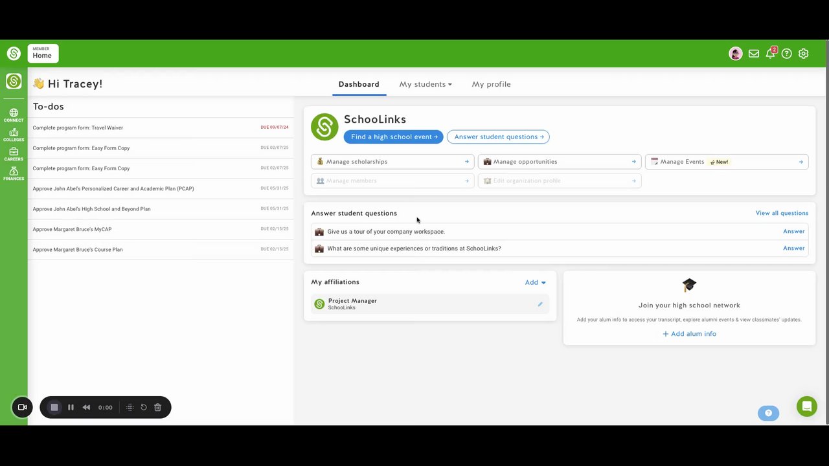
Task: Click the camera toggle in the recorder
Action: [x=22, y=407]
